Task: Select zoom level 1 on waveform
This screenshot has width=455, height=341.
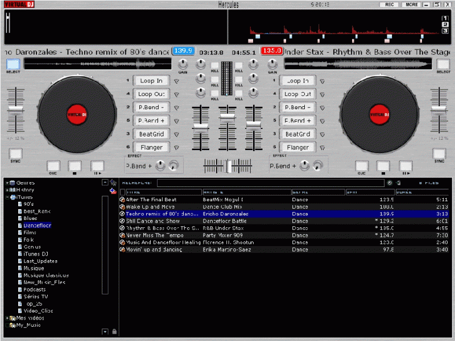Action: click(445, 18)
